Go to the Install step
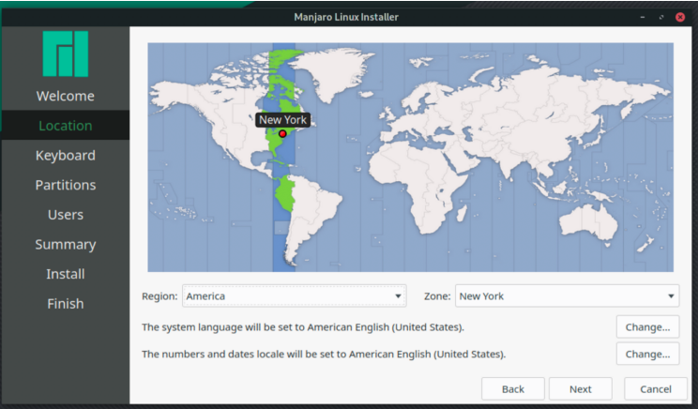698x409 pixels. 66,274
